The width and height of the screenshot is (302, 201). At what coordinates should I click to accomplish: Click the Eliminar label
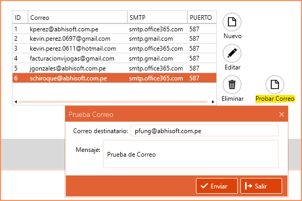(233, 99)
